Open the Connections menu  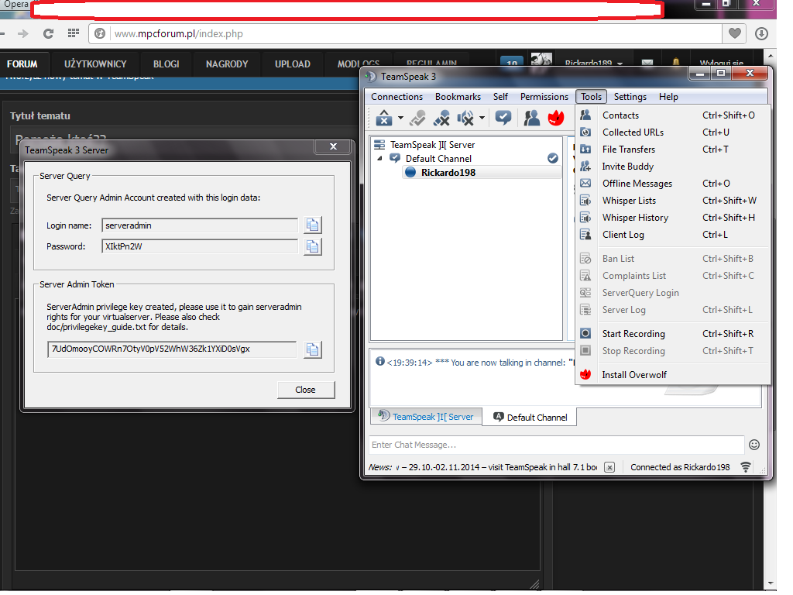point(396,97)
